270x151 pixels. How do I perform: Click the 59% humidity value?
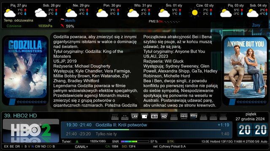[x=70, y=26]
